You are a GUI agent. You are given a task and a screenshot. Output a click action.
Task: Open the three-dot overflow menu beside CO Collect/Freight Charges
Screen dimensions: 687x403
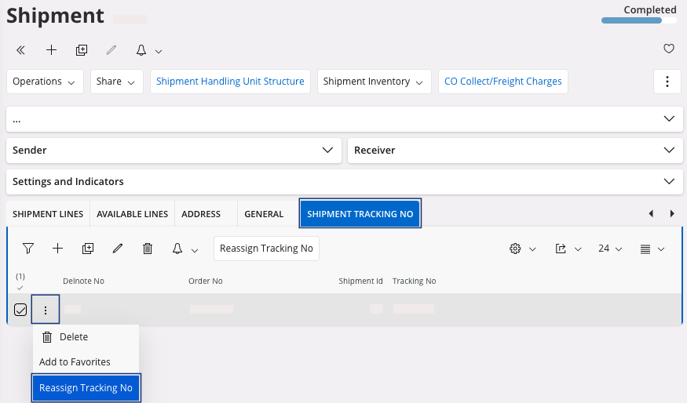[x=667, y=82]
